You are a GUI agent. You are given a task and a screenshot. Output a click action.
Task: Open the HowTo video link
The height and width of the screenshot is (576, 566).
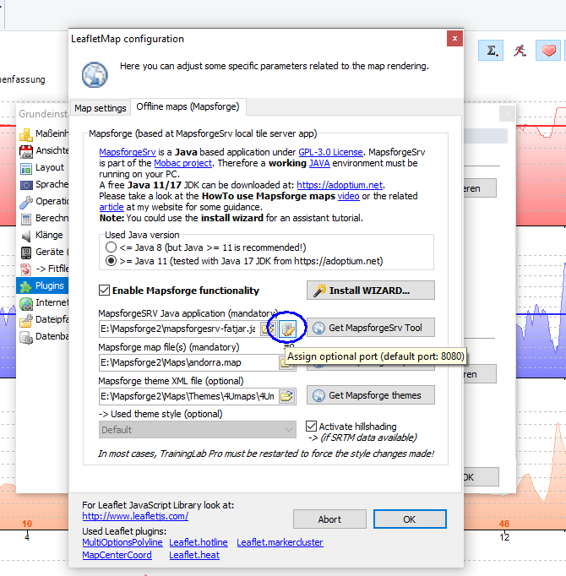pyautogui.click(x=348, y=196)
